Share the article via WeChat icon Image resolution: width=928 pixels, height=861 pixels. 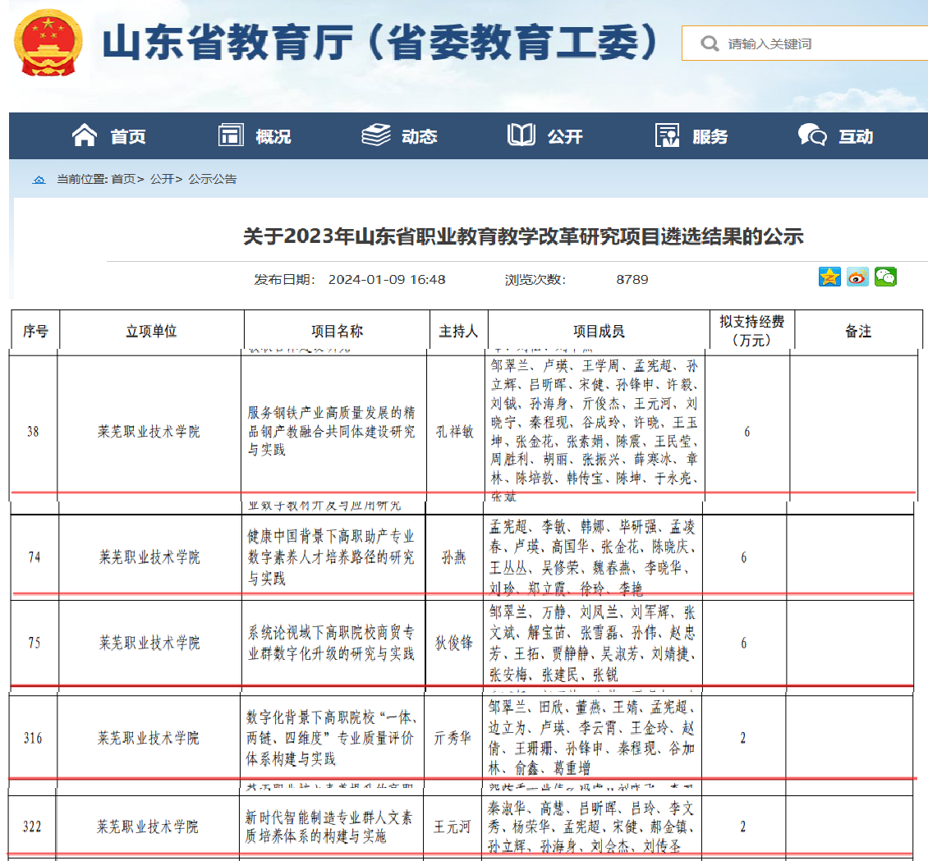coord(885,277)
